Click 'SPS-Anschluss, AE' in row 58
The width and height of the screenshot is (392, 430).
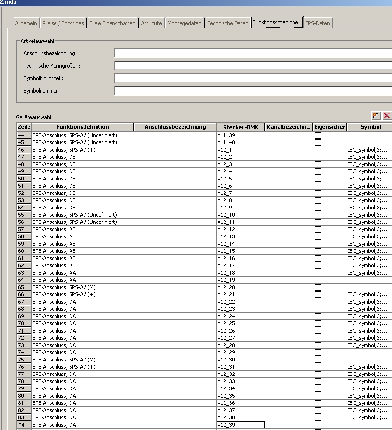tap(83, 236)
